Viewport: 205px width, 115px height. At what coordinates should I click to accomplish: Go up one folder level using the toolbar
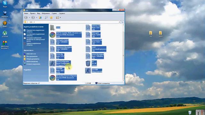(40, 18)
